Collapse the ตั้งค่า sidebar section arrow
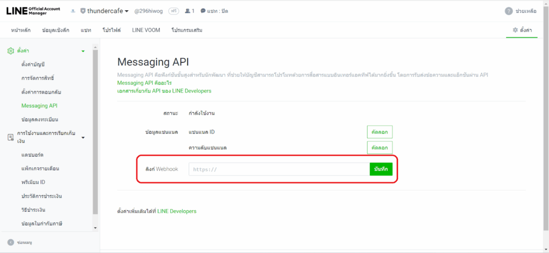Image resolution: width=549 pixels, height=253 pixels. (x=83, y=51)
